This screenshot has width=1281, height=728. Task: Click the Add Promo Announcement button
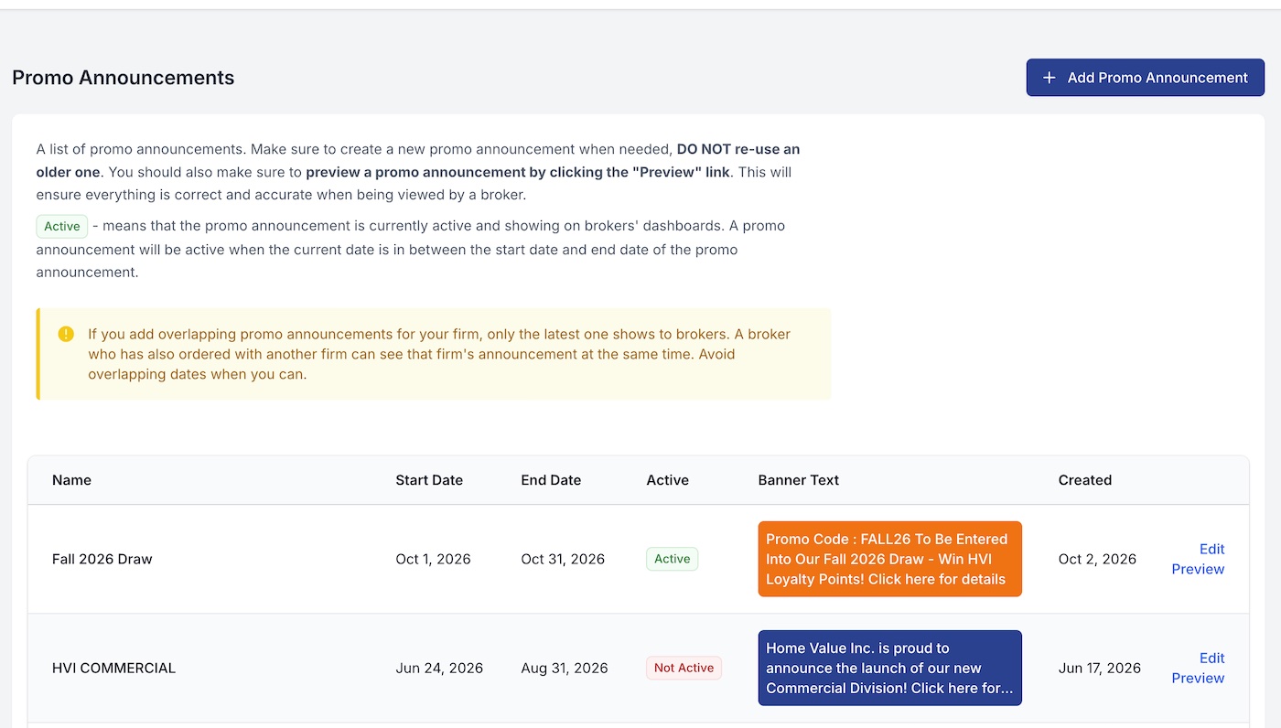coord(1145,78)
